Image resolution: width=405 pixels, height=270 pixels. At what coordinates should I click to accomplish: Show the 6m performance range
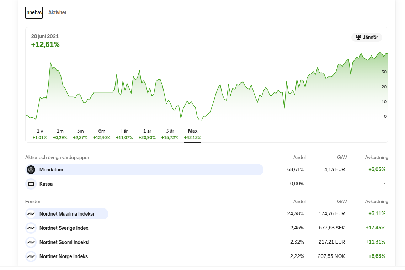click(x=102, y=134)
